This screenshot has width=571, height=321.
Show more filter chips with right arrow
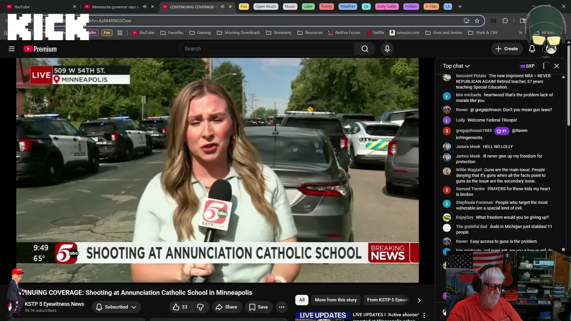pos(419,300)
